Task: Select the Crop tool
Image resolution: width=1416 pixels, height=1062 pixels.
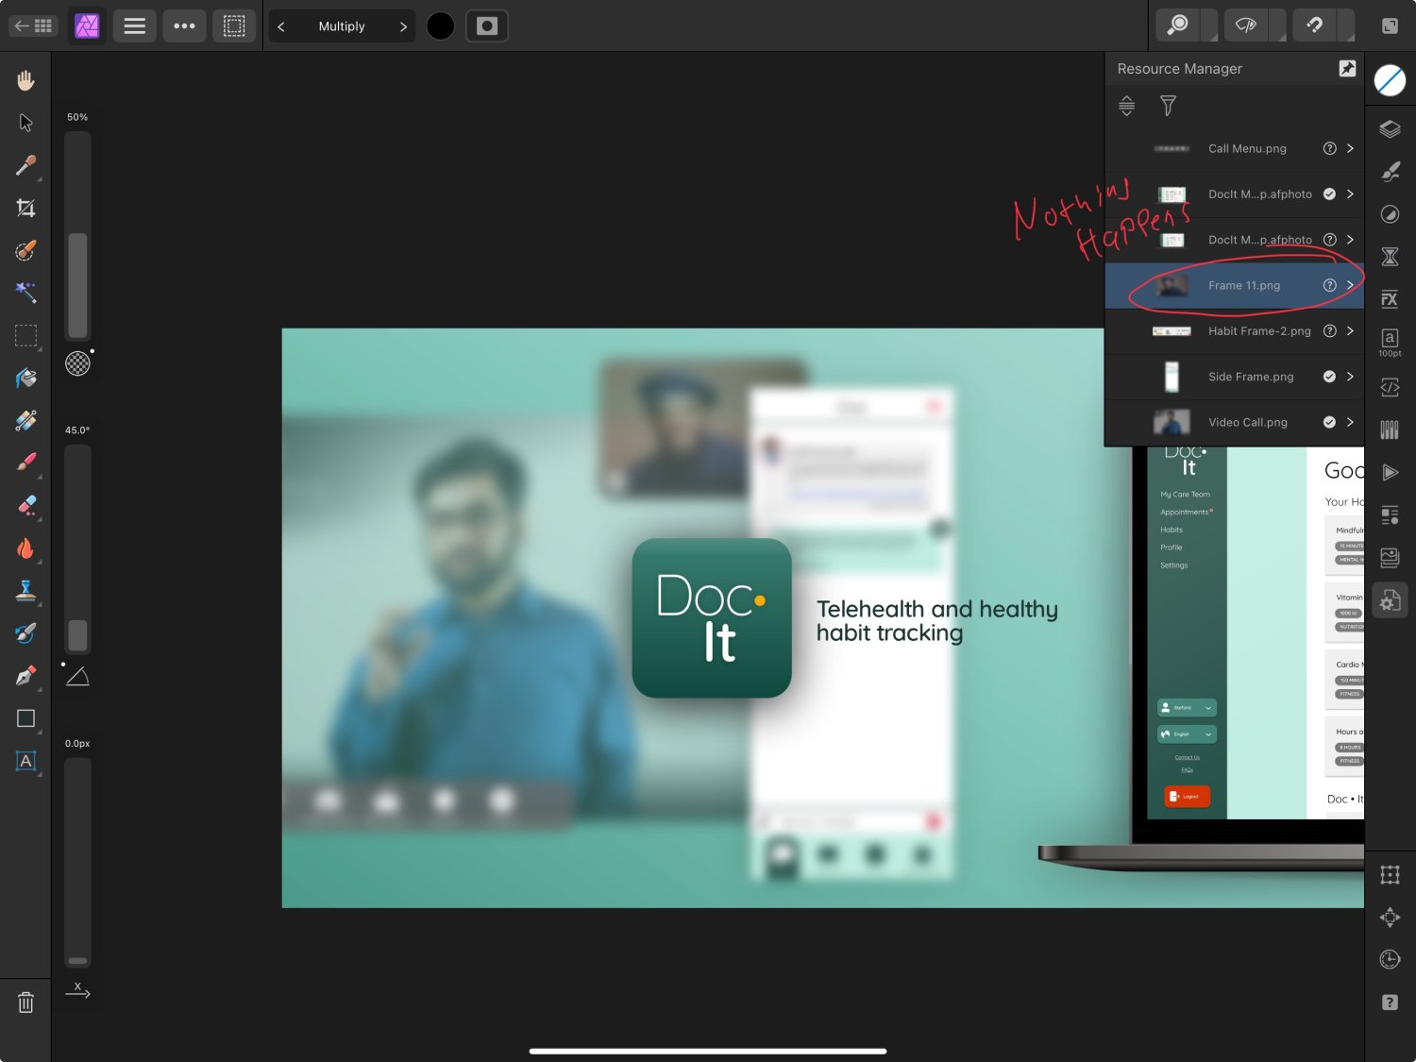Action: click(x=25, y=208)
